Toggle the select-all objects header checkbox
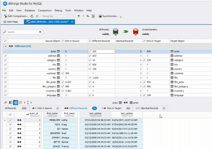Viewport: 212px width, 149px height. tap(5, 41)
